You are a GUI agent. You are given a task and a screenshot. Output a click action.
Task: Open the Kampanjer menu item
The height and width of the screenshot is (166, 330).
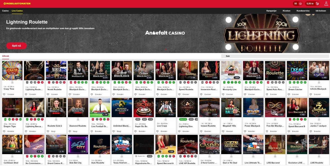[x=271, y=11]
